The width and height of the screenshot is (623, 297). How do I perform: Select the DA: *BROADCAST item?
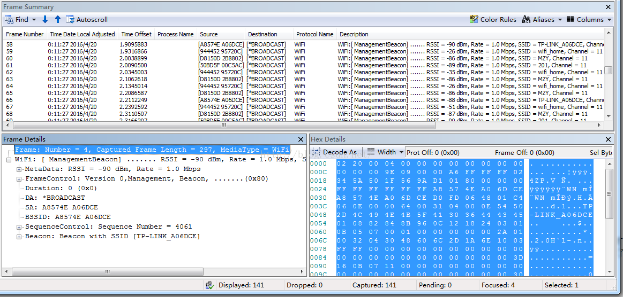(55, 198)
